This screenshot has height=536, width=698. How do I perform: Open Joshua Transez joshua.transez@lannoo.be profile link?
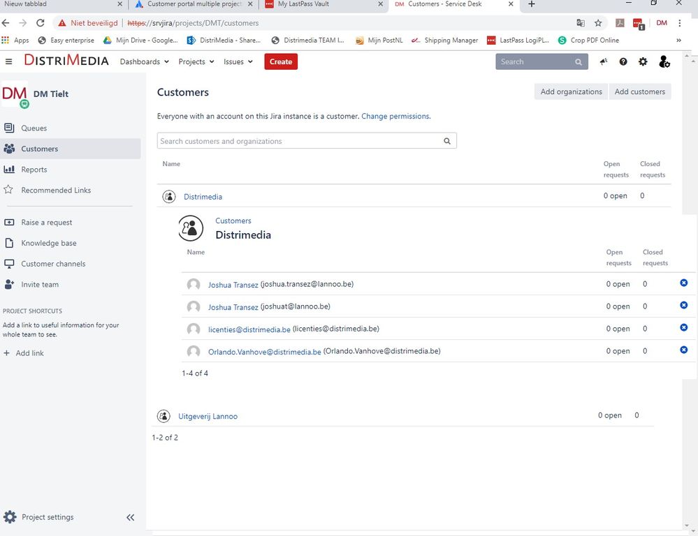[x=233, y=285]
